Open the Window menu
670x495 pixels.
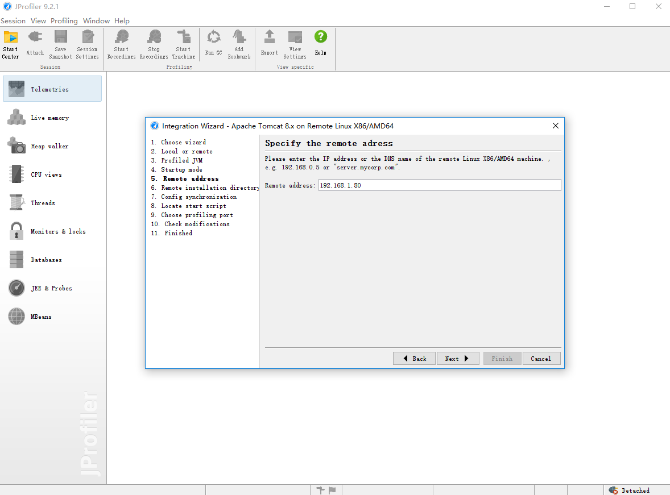96,21
